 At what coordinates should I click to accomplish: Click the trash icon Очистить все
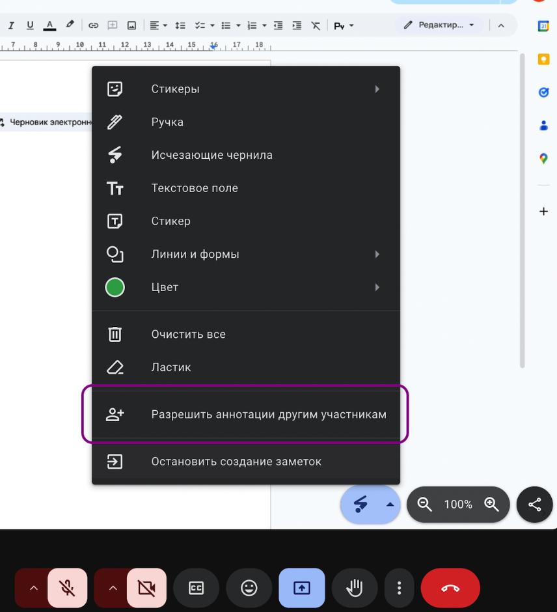(x=115, y=335)
